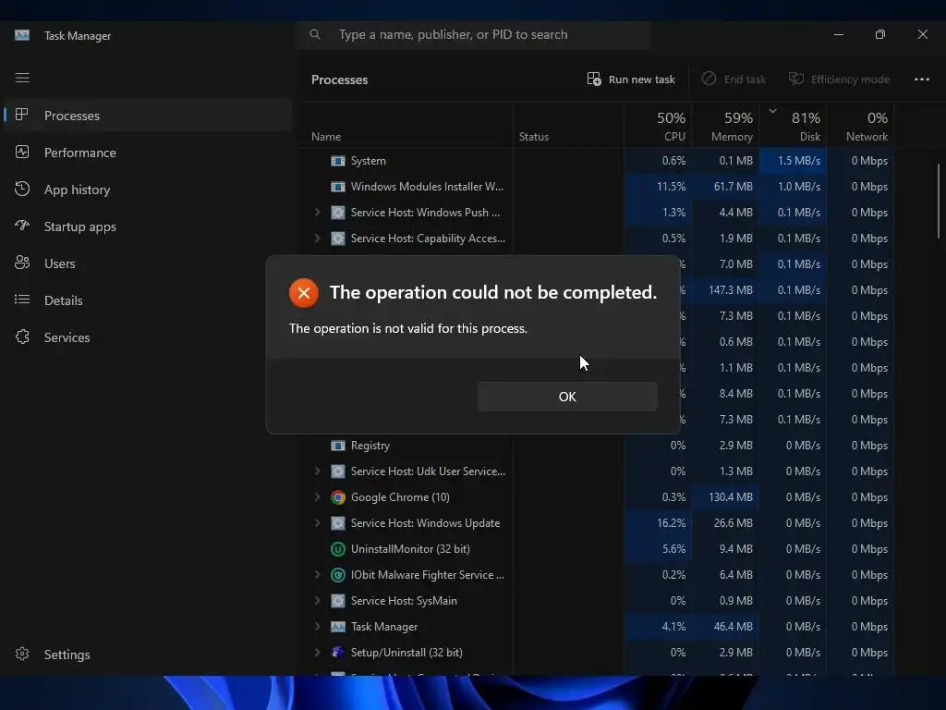The image size is (946, 710).
Task: Open the three-dot more options menu
Action: tap(922, 80)
